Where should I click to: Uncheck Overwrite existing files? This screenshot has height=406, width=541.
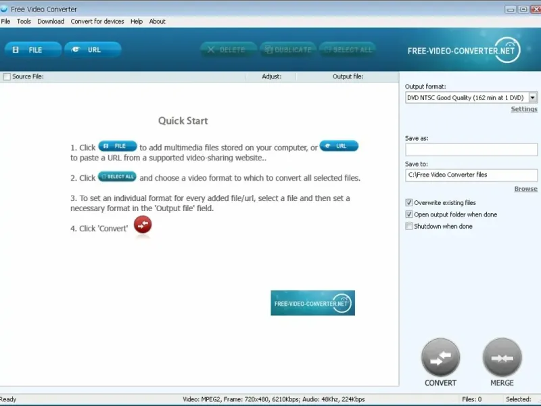409,202
